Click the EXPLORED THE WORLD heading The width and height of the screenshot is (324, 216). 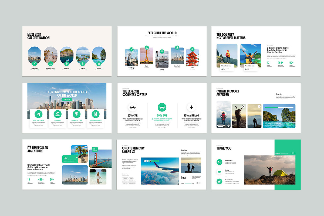(162, 33)
